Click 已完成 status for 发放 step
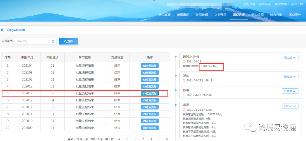Screen dimensions: 306x141 coord(290,76)
